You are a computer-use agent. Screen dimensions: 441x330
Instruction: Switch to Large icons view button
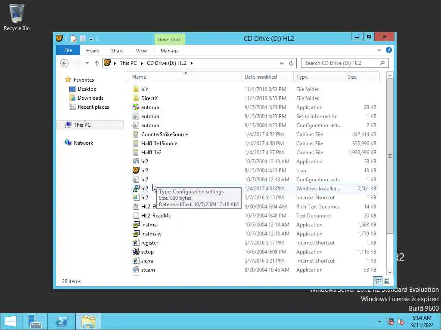[387, 281]
